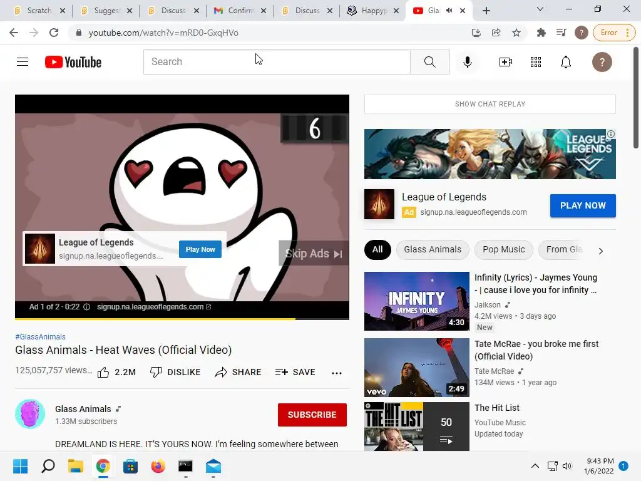Select the Pop Music filter chip

click(504, 249)
